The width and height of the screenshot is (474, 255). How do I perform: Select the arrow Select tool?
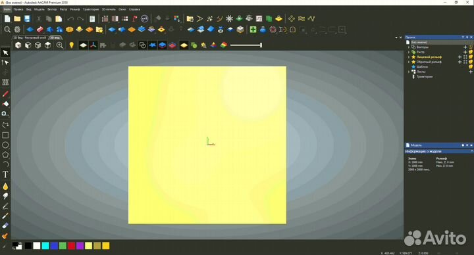click(5, 53)
